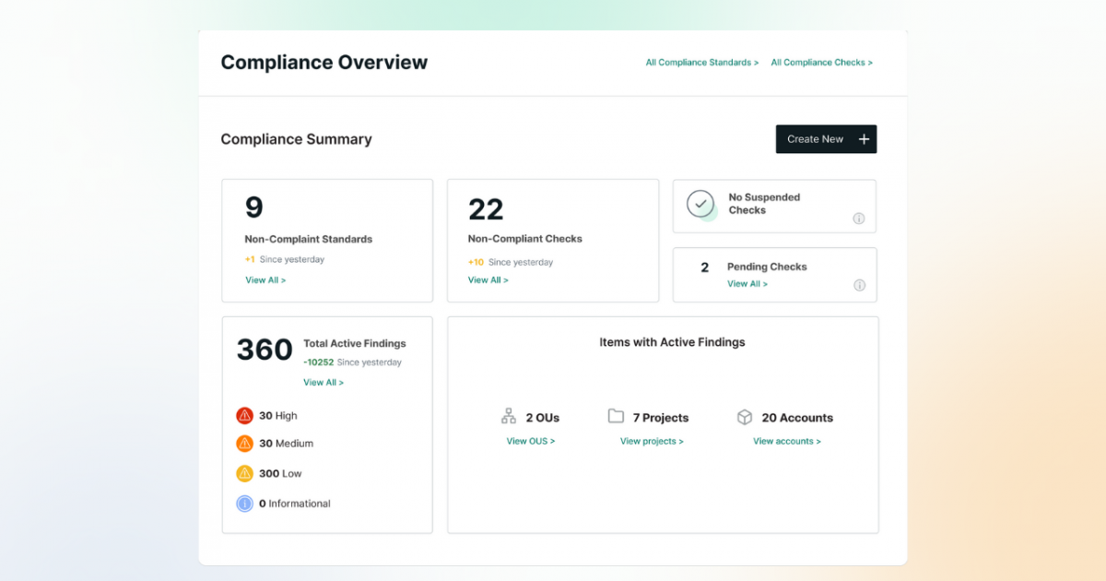The width and height of the screenshot is (1106, 581).
Task: Click the Create New button
Action: (x=826, y=138)
